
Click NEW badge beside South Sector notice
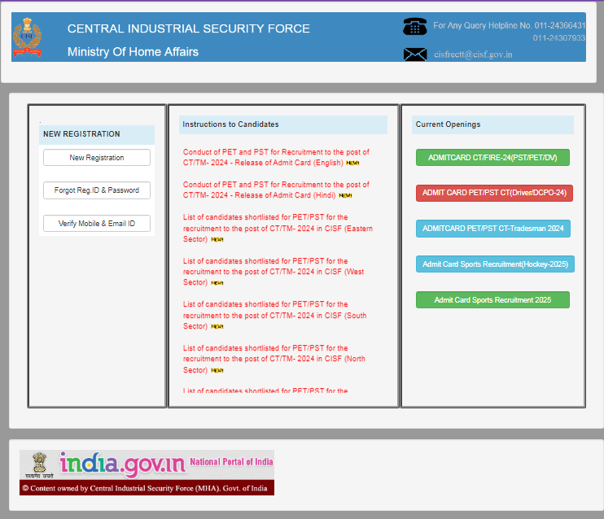point(217,326)
